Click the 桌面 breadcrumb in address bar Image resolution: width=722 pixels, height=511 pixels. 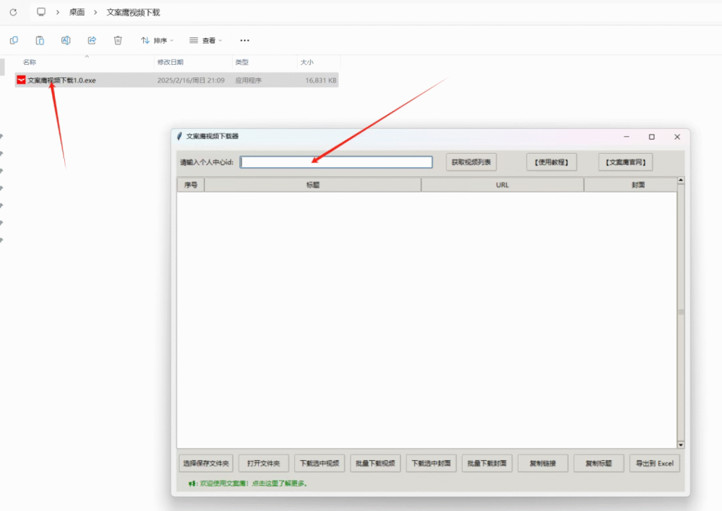[77, 13]
